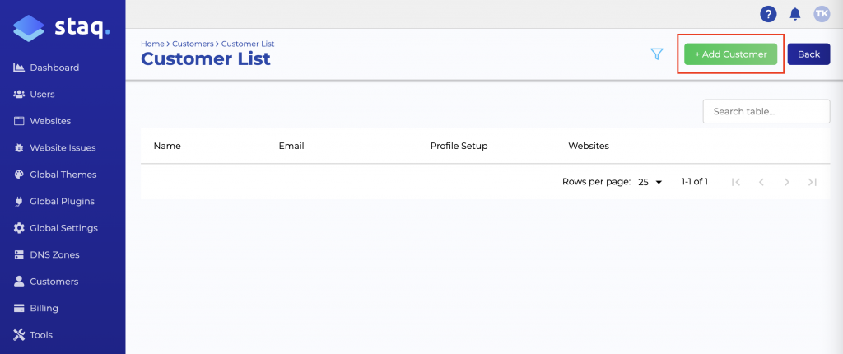
Task: Open the TK user avatar menu
Action: click(x=822, y=14)
